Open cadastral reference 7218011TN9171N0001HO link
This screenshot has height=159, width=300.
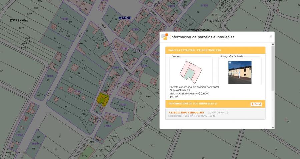pos(186,113)
